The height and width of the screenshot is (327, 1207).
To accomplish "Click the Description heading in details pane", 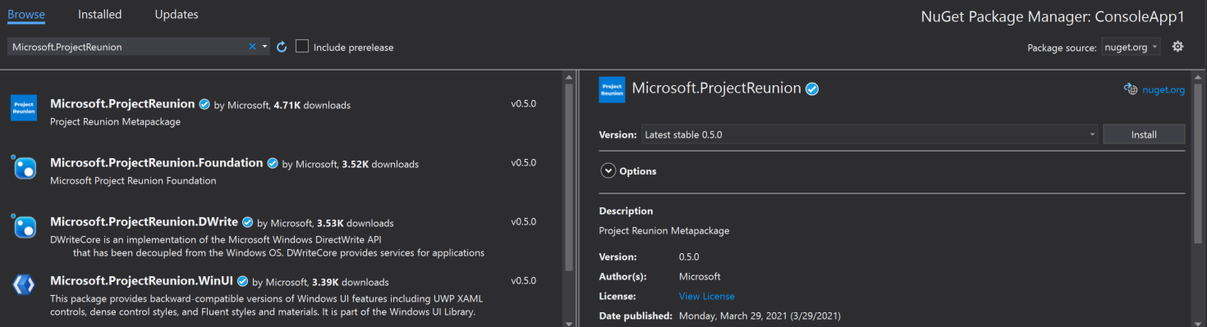I will coord(626,211).
